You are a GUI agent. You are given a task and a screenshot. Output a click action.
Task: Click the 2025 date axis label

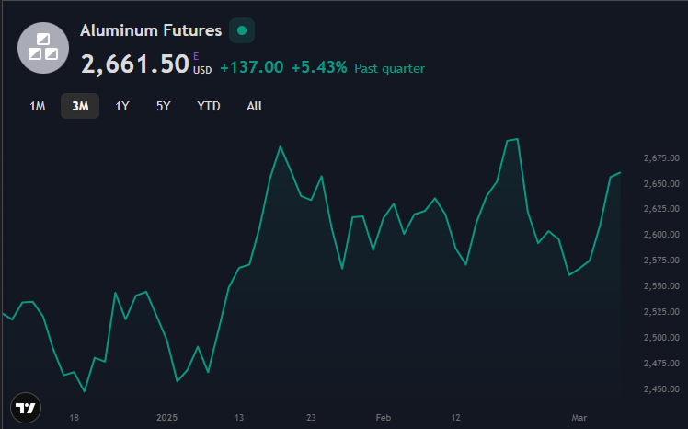tap(169, 417)
